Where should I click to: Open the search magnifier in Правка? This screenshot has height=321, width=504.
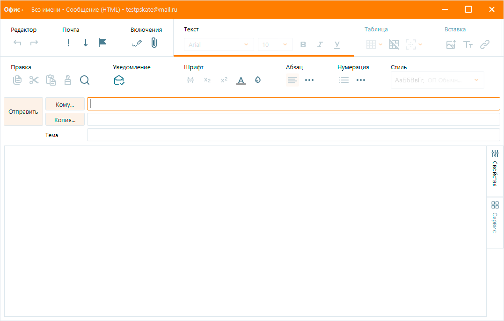coord(85,80)
